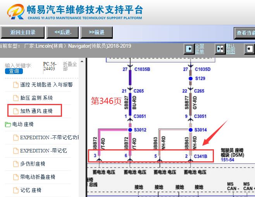
Task: Click the C3051 label next to pin 1
Action: (x=140, y=116)
